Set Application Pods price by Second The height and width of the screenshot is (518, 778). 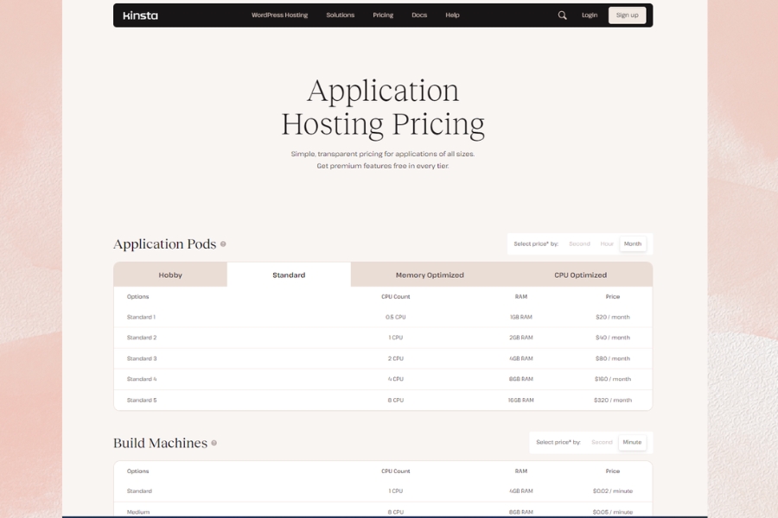pyautogui.click(x=579, y=243)
